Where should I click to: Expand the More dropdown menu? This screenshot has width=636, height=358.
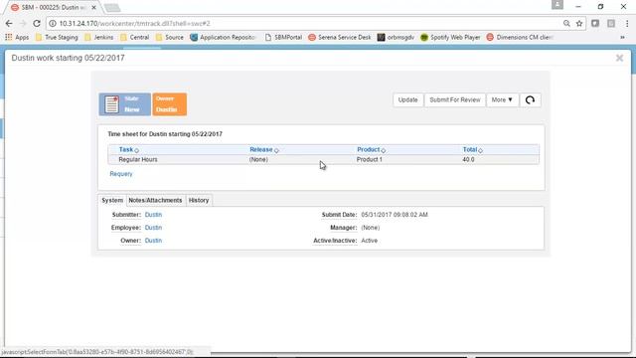pyautogui.click(x=502, y=99)
